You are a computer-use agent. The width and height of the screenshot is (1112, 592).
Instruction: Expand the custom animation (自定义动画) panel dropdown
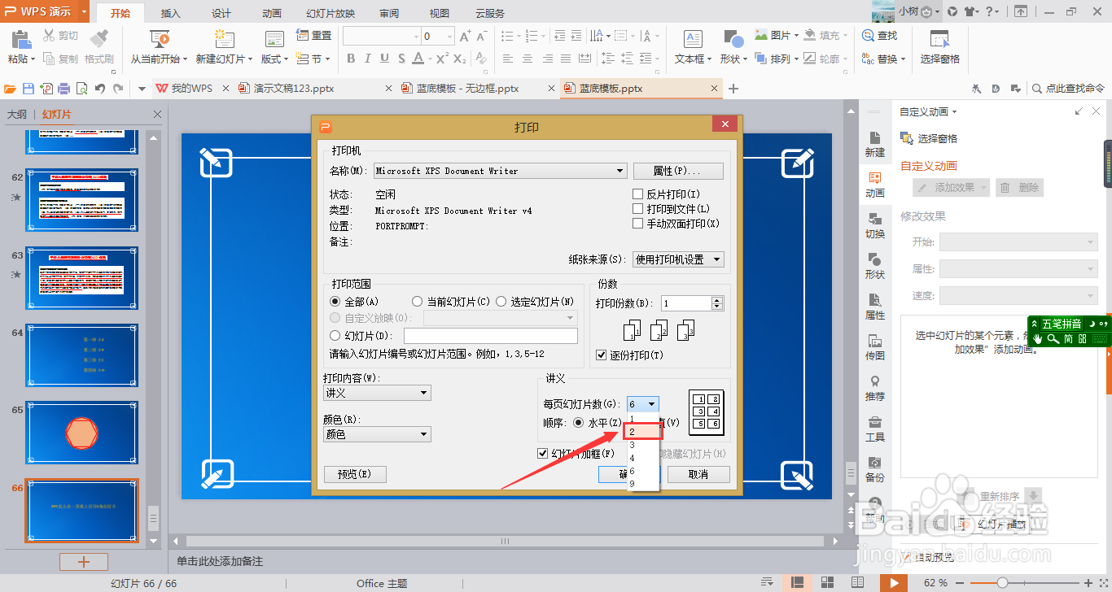pyautogui.click(x=954, y=112)
